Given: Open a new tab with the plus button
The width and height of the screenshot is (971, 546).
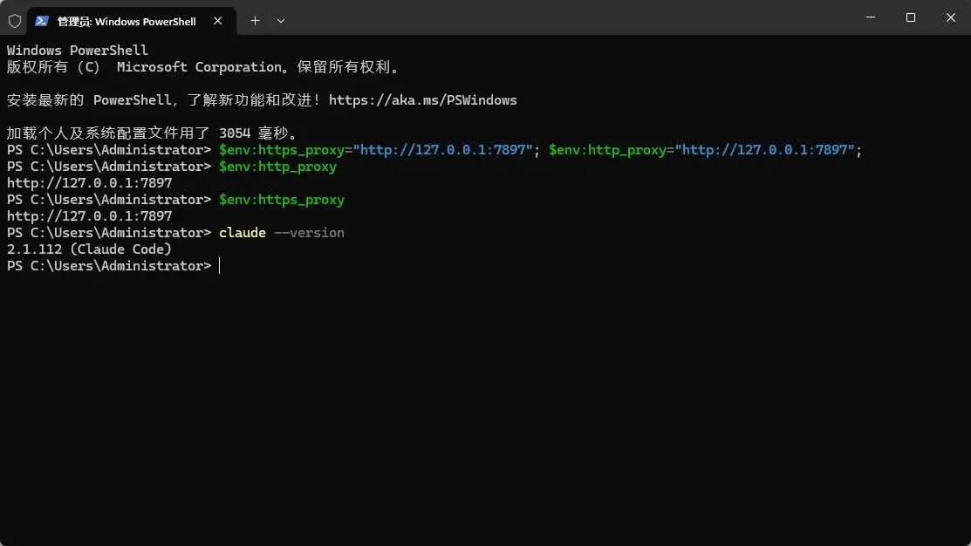Looking at the screenshot, I should [255, 21].
